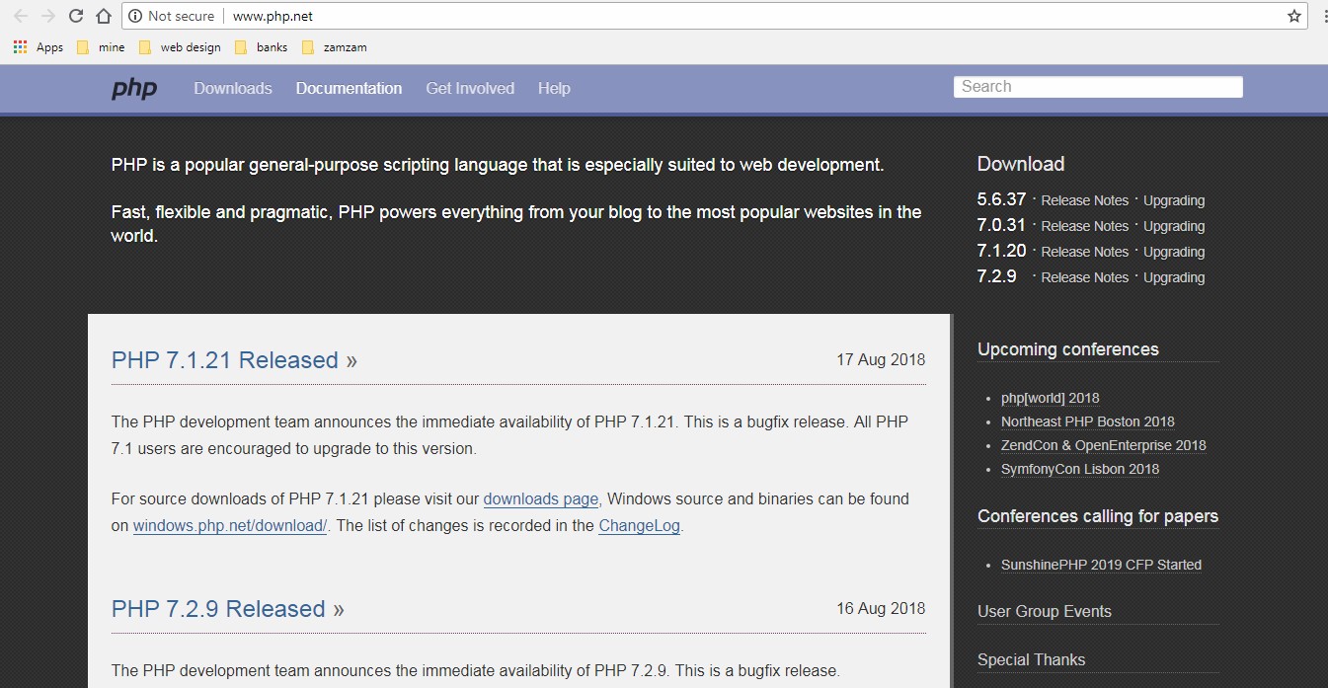The height and width of the screenshot is (688, 1328).
Task: Bookmark this page with the star
Action: click(x=1295, y=15)
